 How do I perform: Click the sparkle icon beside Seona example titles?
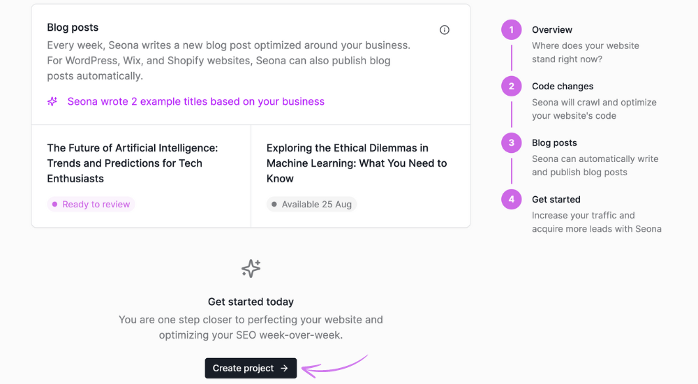(x=52, y=102)
